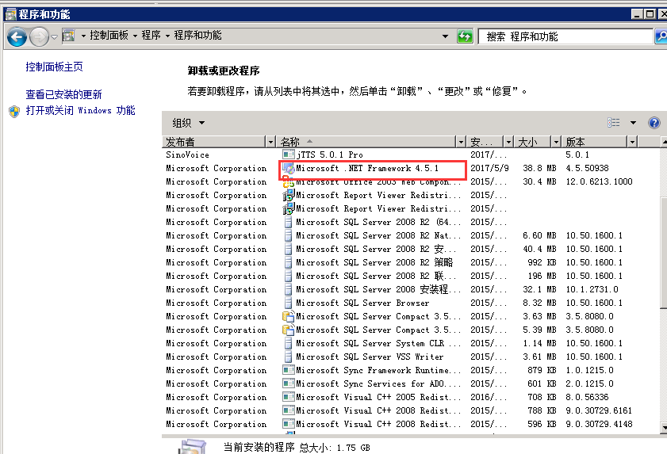Select the first Report Viewer Redistri row icon
The height and width of the screenshot is (454, 667).
click(289, 195)
